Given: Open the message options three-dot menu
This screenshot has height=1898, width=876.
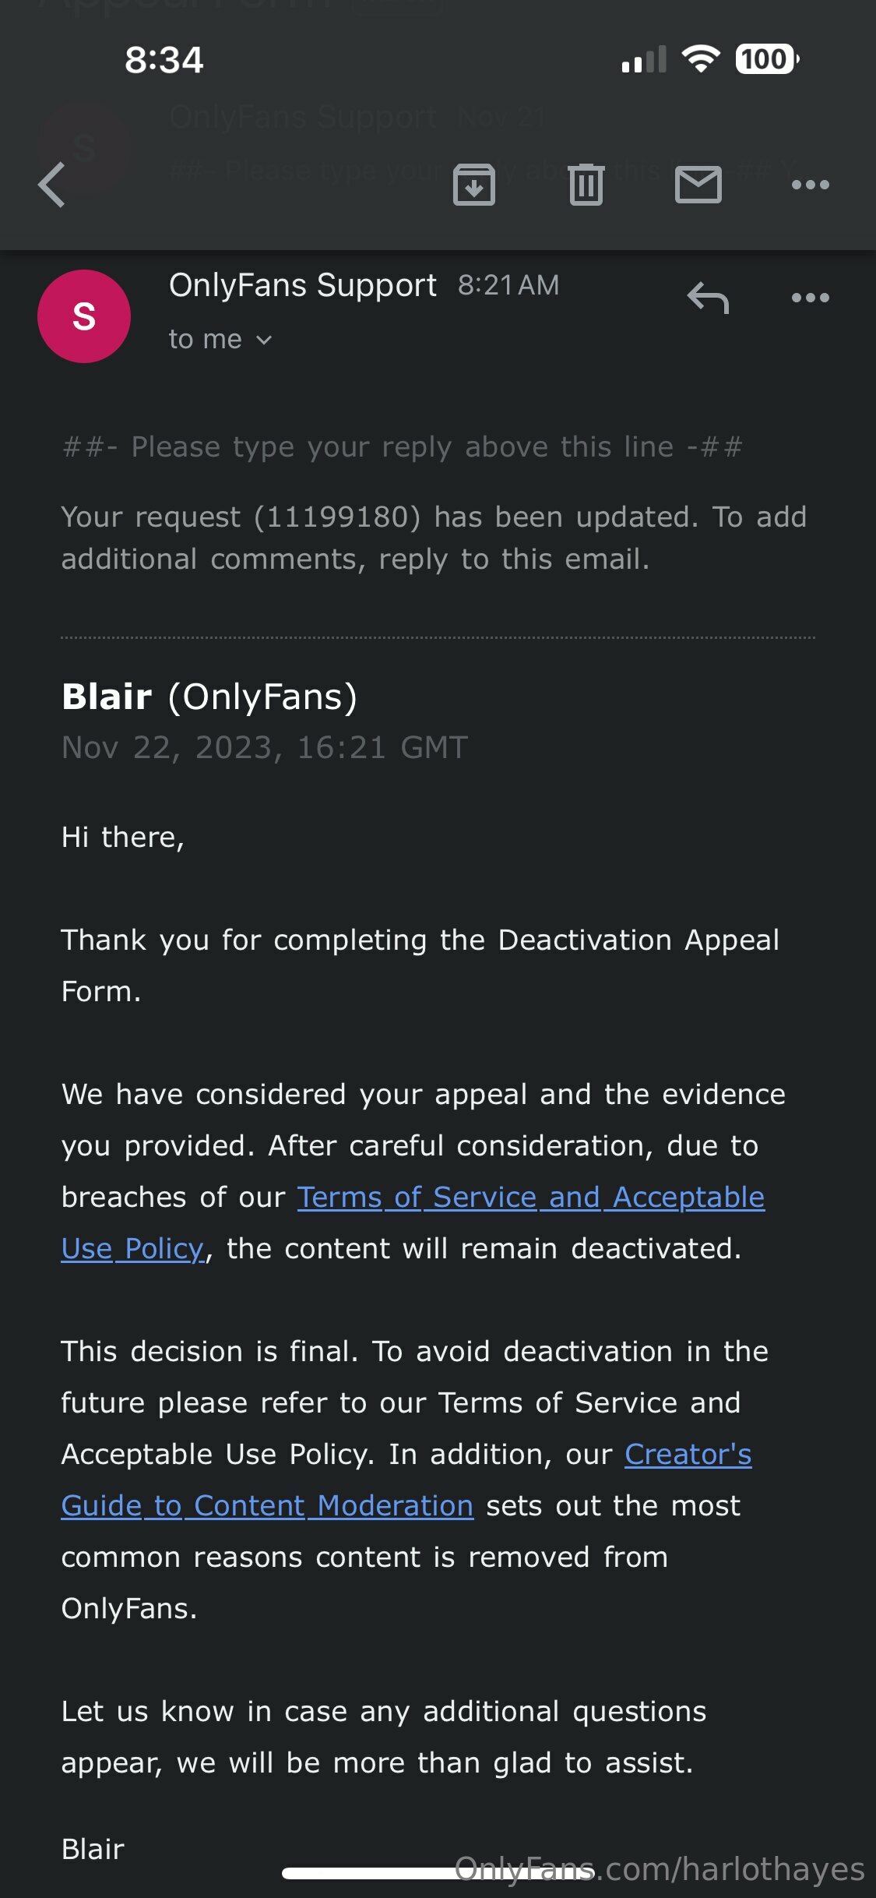Looking at the screenshot, I should 811,298.
